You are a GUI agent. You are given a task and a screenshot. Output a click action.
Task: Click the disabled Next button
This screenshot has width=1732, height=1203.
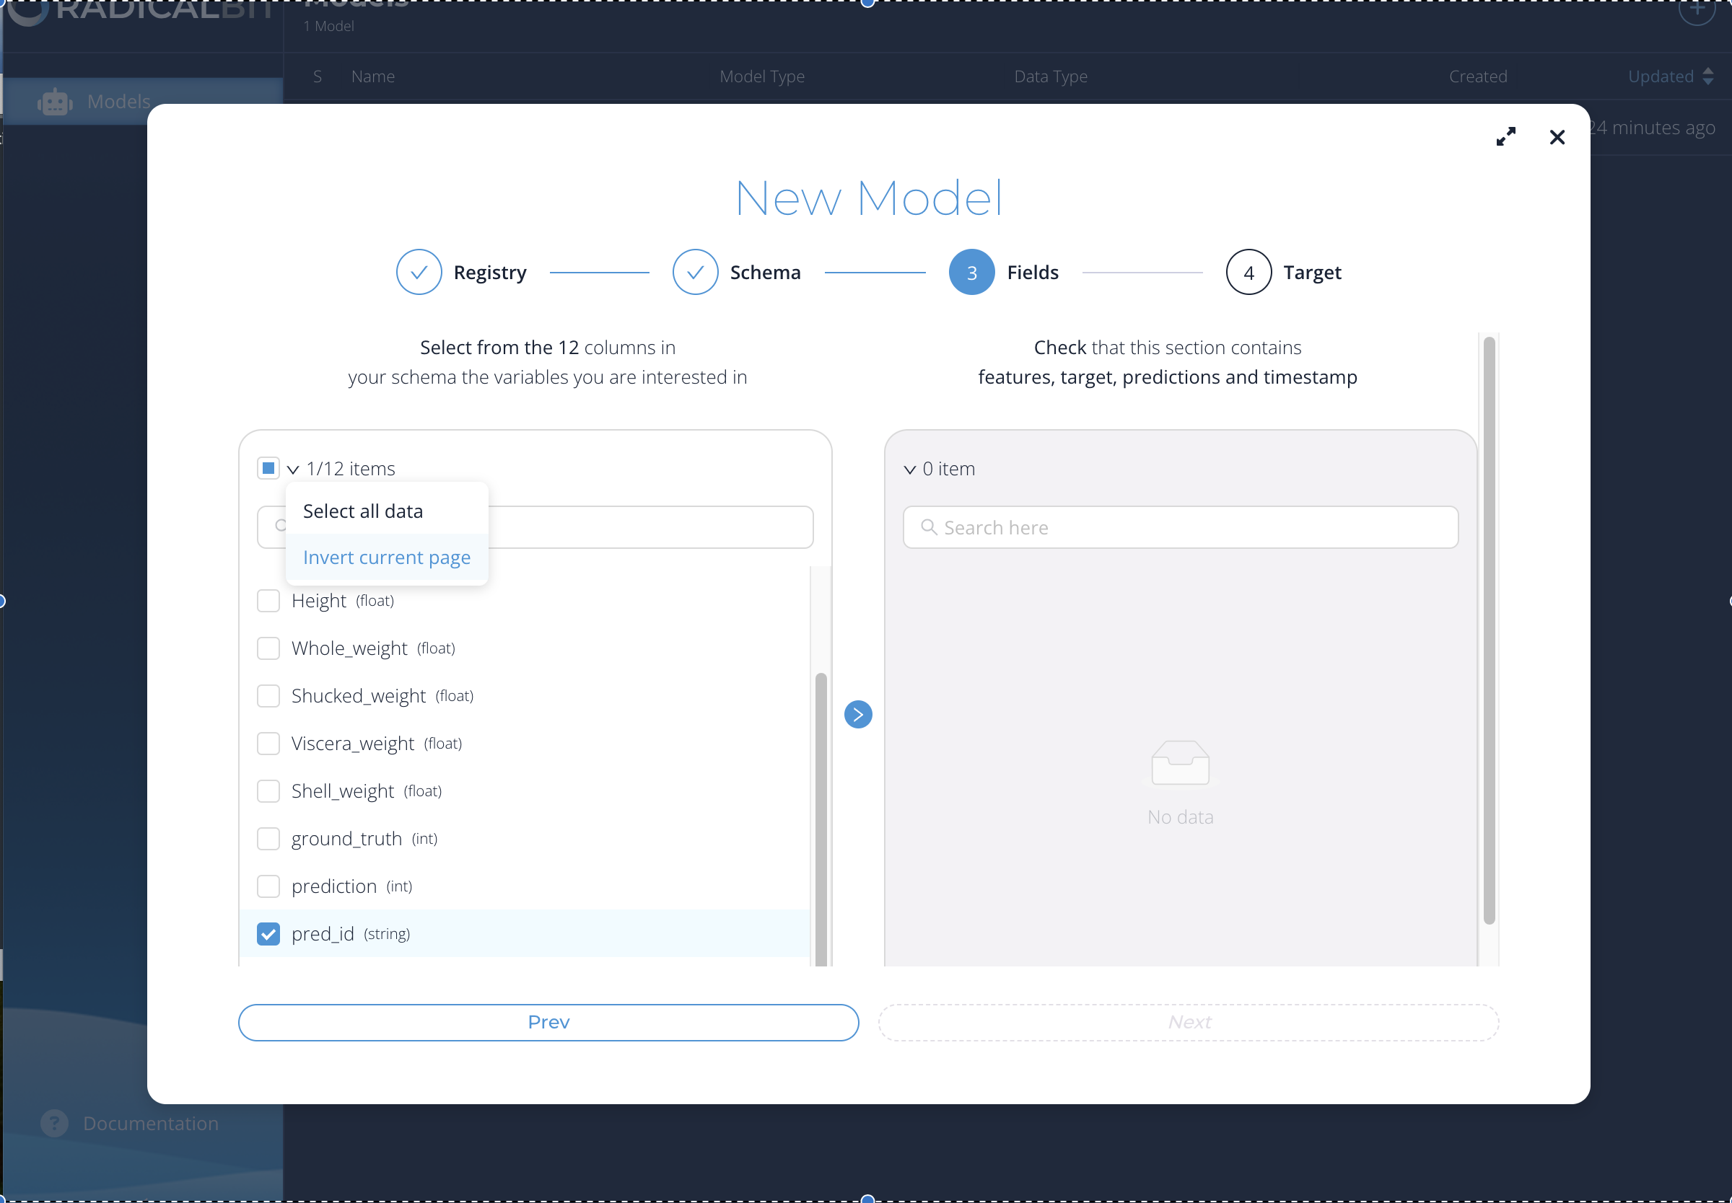click(1188, 1022)
